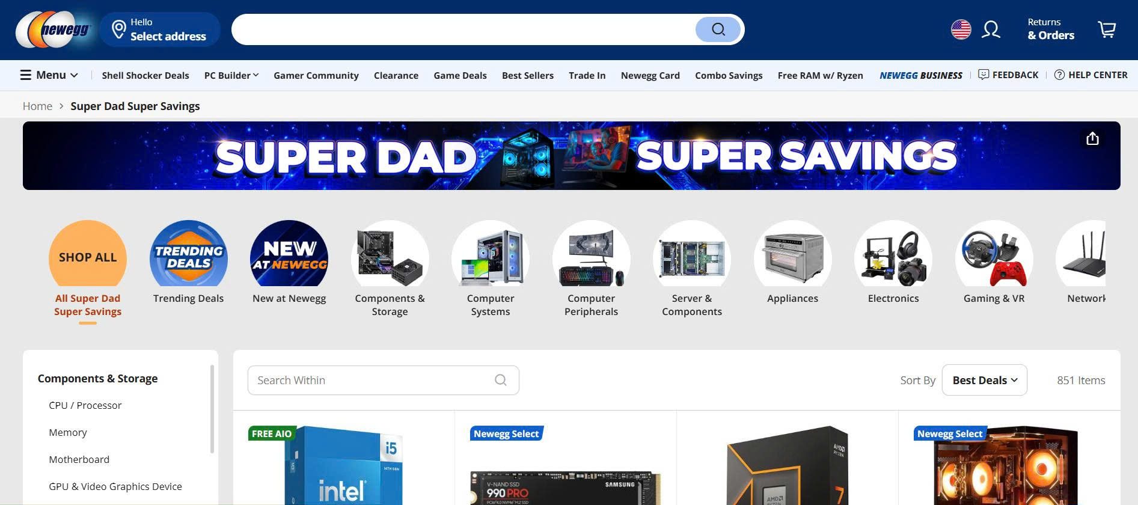The width and height of the screenshot is (1138, 505).
Task: Click the 851 Items count
Action: click(x=1081, y=380)
